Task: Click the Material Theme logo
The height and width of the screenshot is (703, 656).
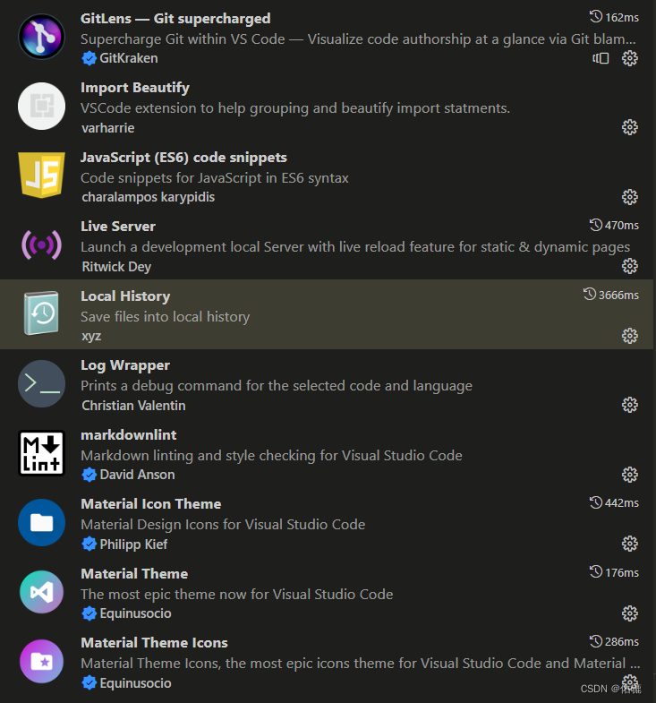Action: click(42, 592)
